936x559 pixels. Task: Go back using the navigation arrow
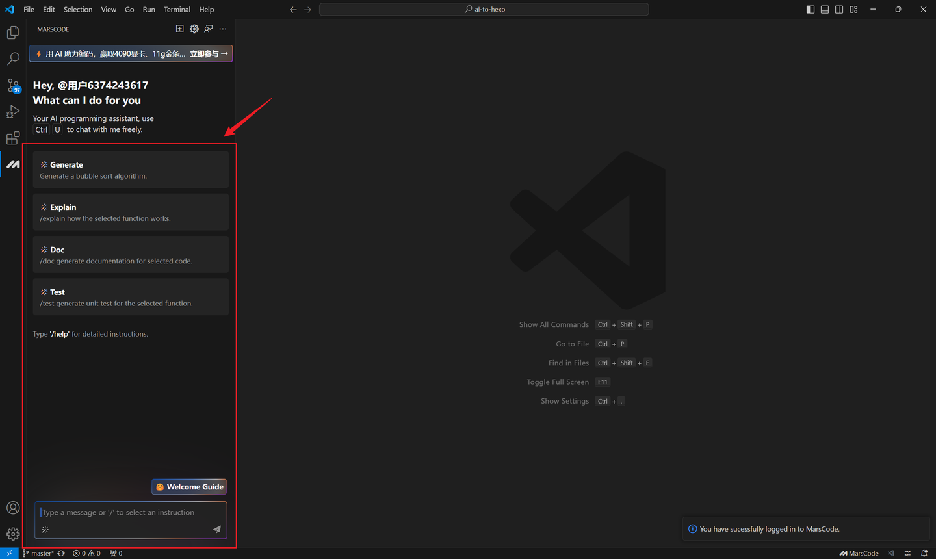coord(293,10)
